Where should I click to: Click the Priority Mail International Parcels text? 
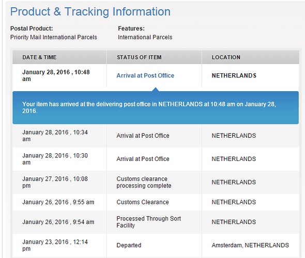(53, 37)
